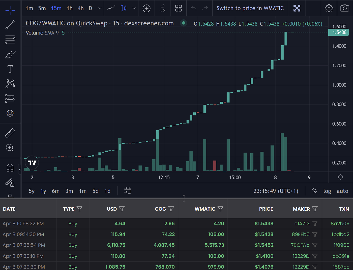Toggle log scale mode
Image resolution: width=353 pixels, height=270 pixels.
[x=327, y=191]
